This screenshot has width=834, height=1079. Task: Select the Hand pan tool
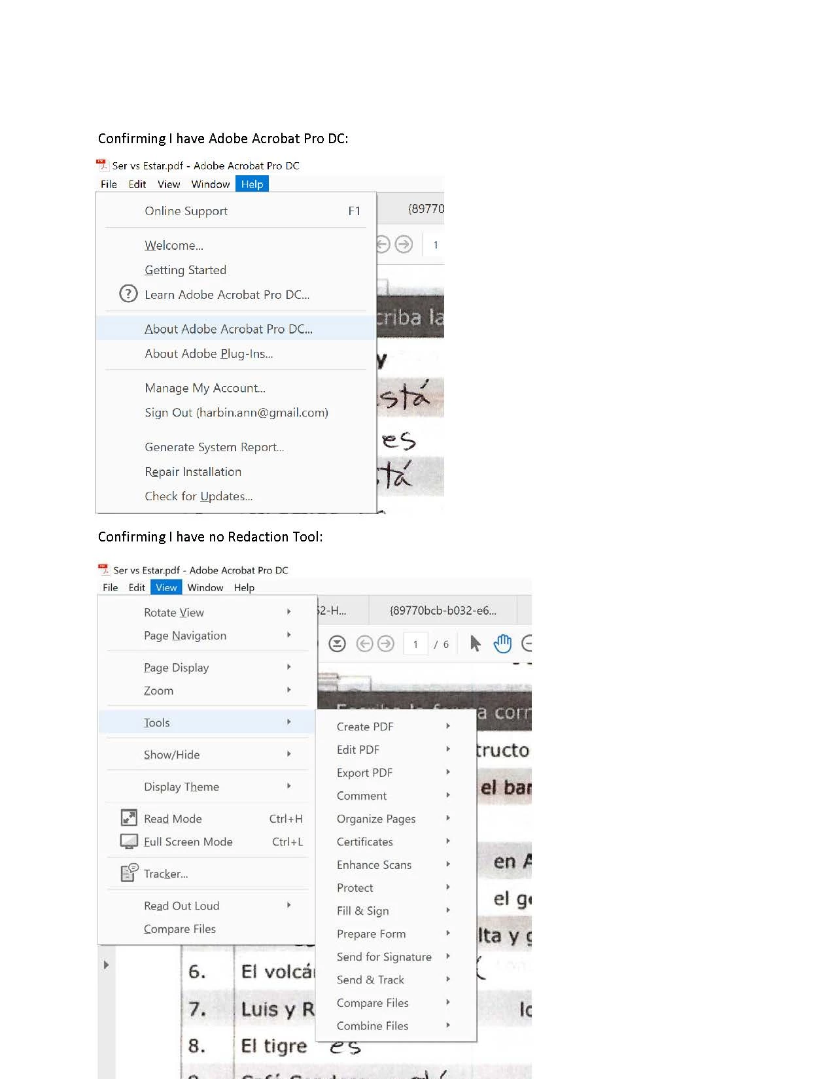(x=502, y=643)
